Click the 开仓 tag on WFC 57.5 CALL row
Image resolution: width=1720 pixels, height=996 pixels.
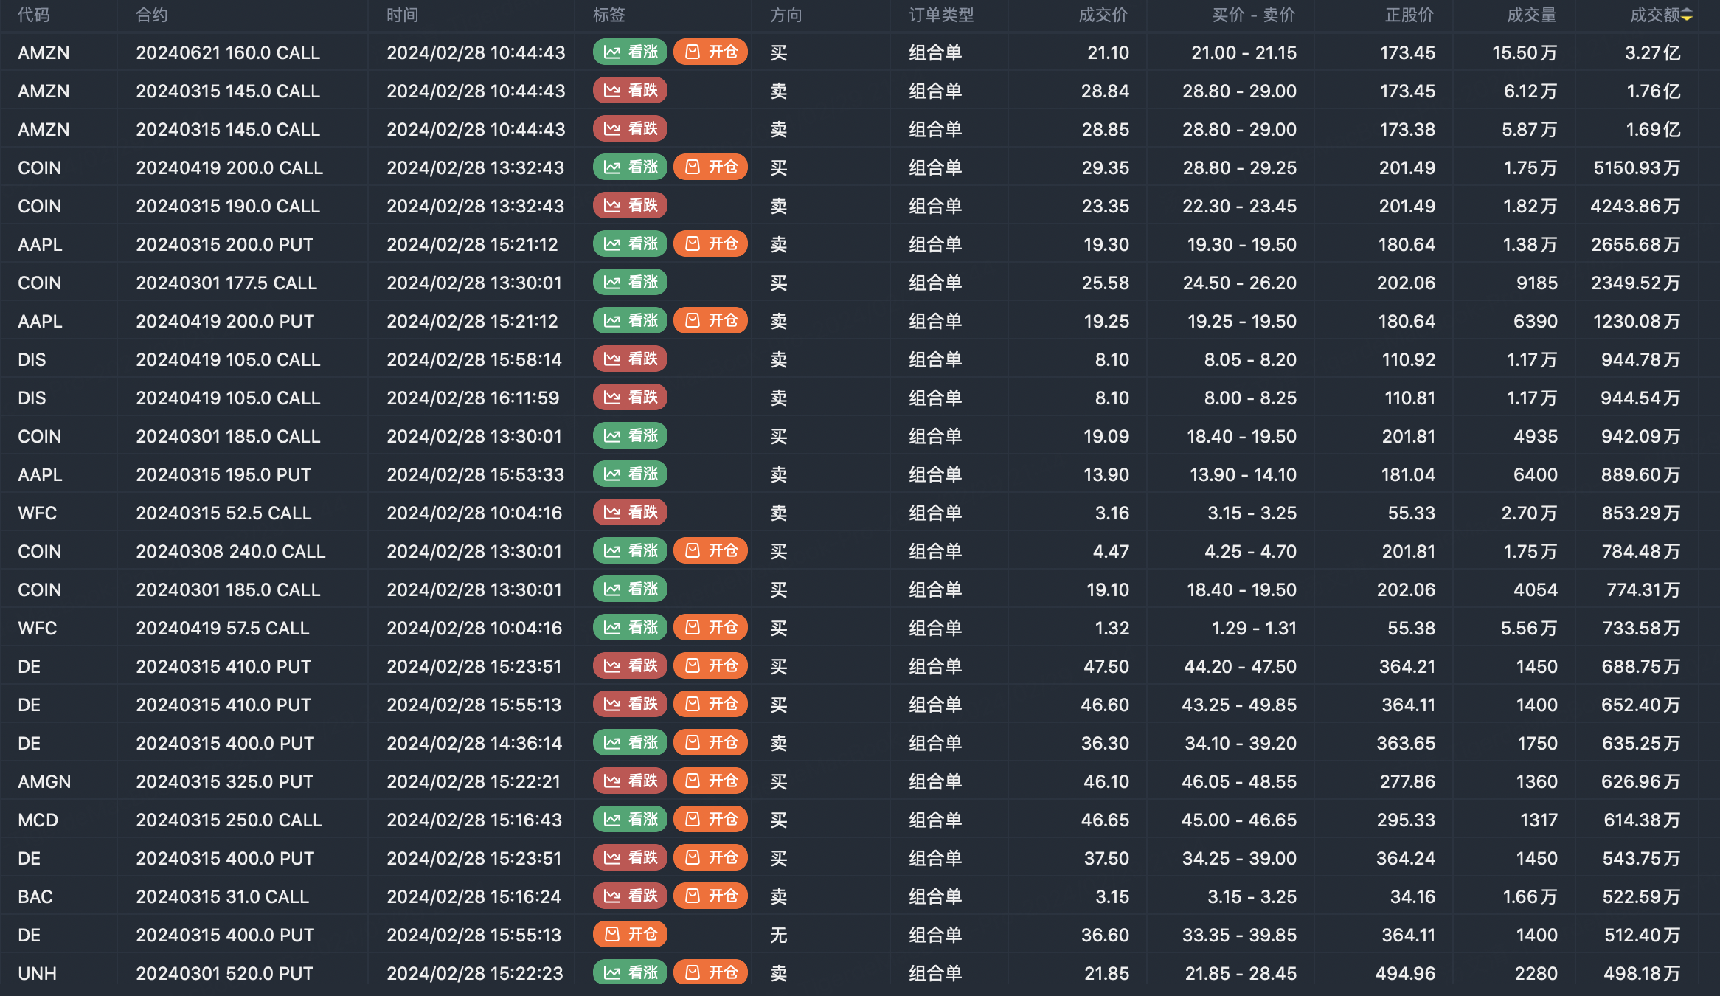point(710,628)
